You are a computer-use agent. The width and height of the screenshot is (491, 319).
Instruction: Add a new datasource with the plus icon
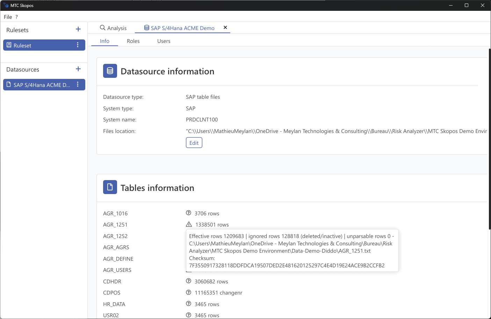[78, 69]
